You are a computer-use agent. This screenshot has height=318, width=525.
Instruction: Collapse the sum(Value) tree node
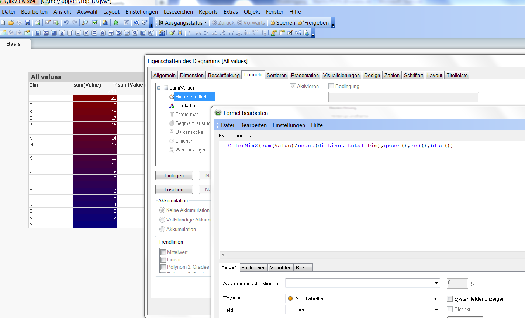tap(159, 88)
